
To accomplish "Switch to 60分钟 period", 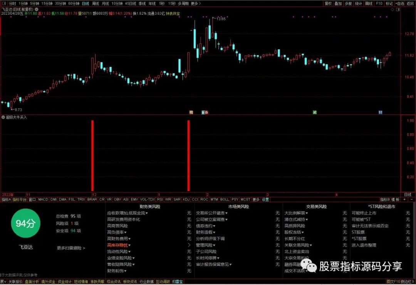I will tap(74, 3).
